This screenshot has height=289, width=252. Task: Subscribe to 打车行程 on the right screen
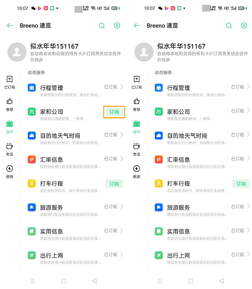click(x=241, y=184)
